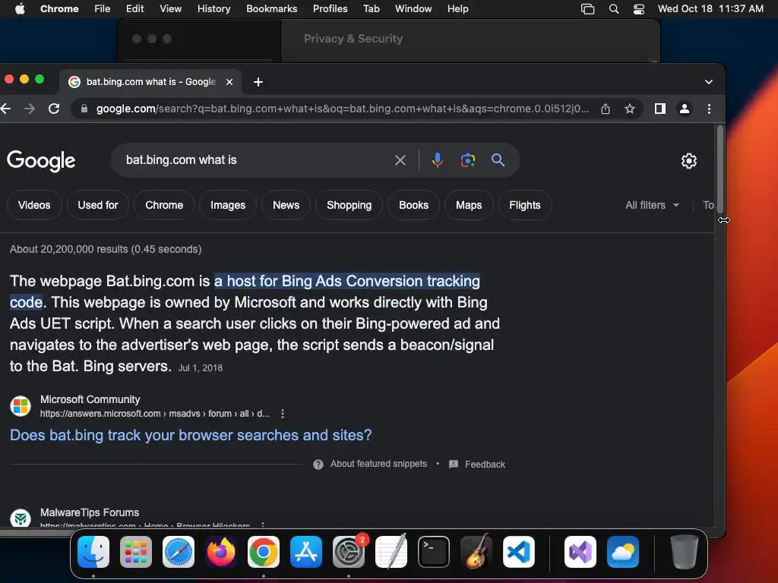Open App Store from the Dock
778x583 pixels.
(306, 552)
